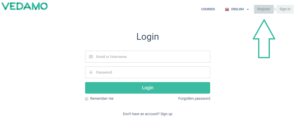Follow the Sign up link
Image resolution: width=295 pixels, height=119 pixels.
coord(166,114)
